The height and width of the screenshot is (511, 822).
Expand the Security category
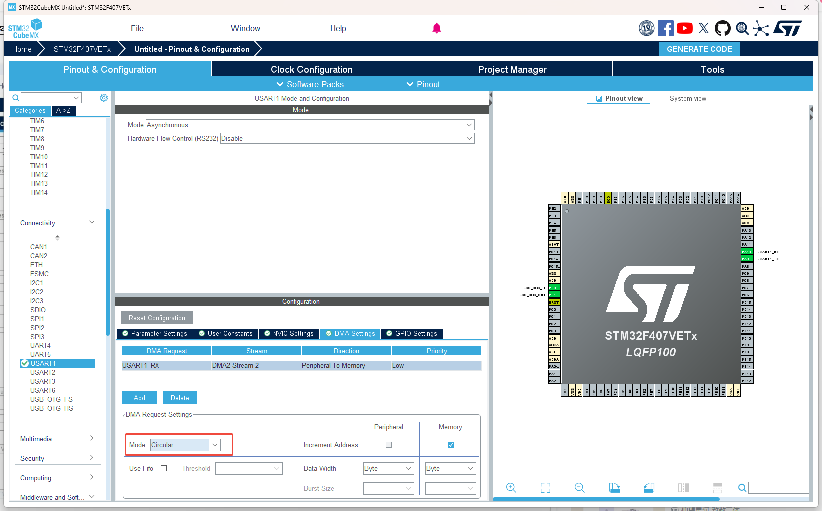(92, 458)
